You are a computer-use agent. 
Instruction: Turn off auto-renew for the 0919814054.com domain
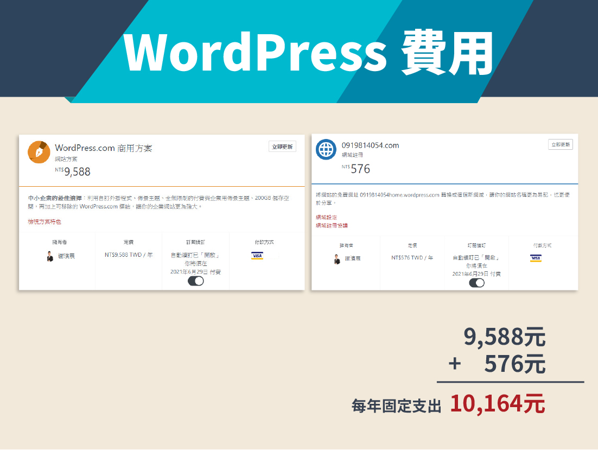pos(477,283)
